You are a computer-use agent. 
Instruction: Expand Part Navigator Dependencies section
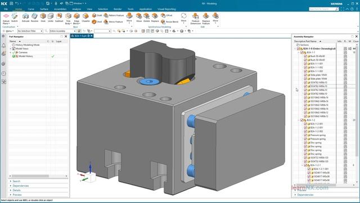coord(20,186)
